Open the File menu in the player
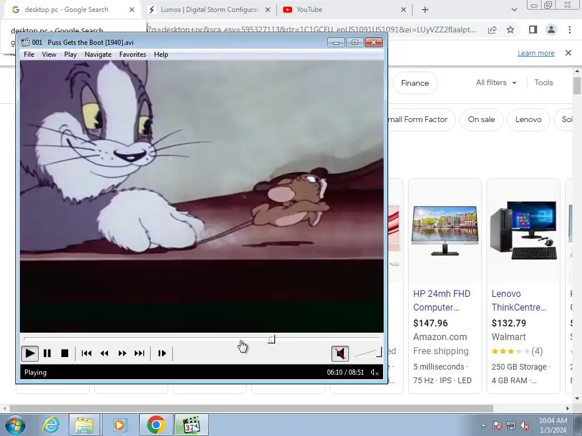This screenshot has width=582, height=436. coord(29,54)
